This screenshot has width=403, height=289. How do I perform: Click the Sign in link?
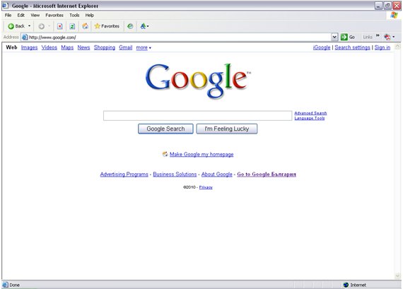pos(382,47)
